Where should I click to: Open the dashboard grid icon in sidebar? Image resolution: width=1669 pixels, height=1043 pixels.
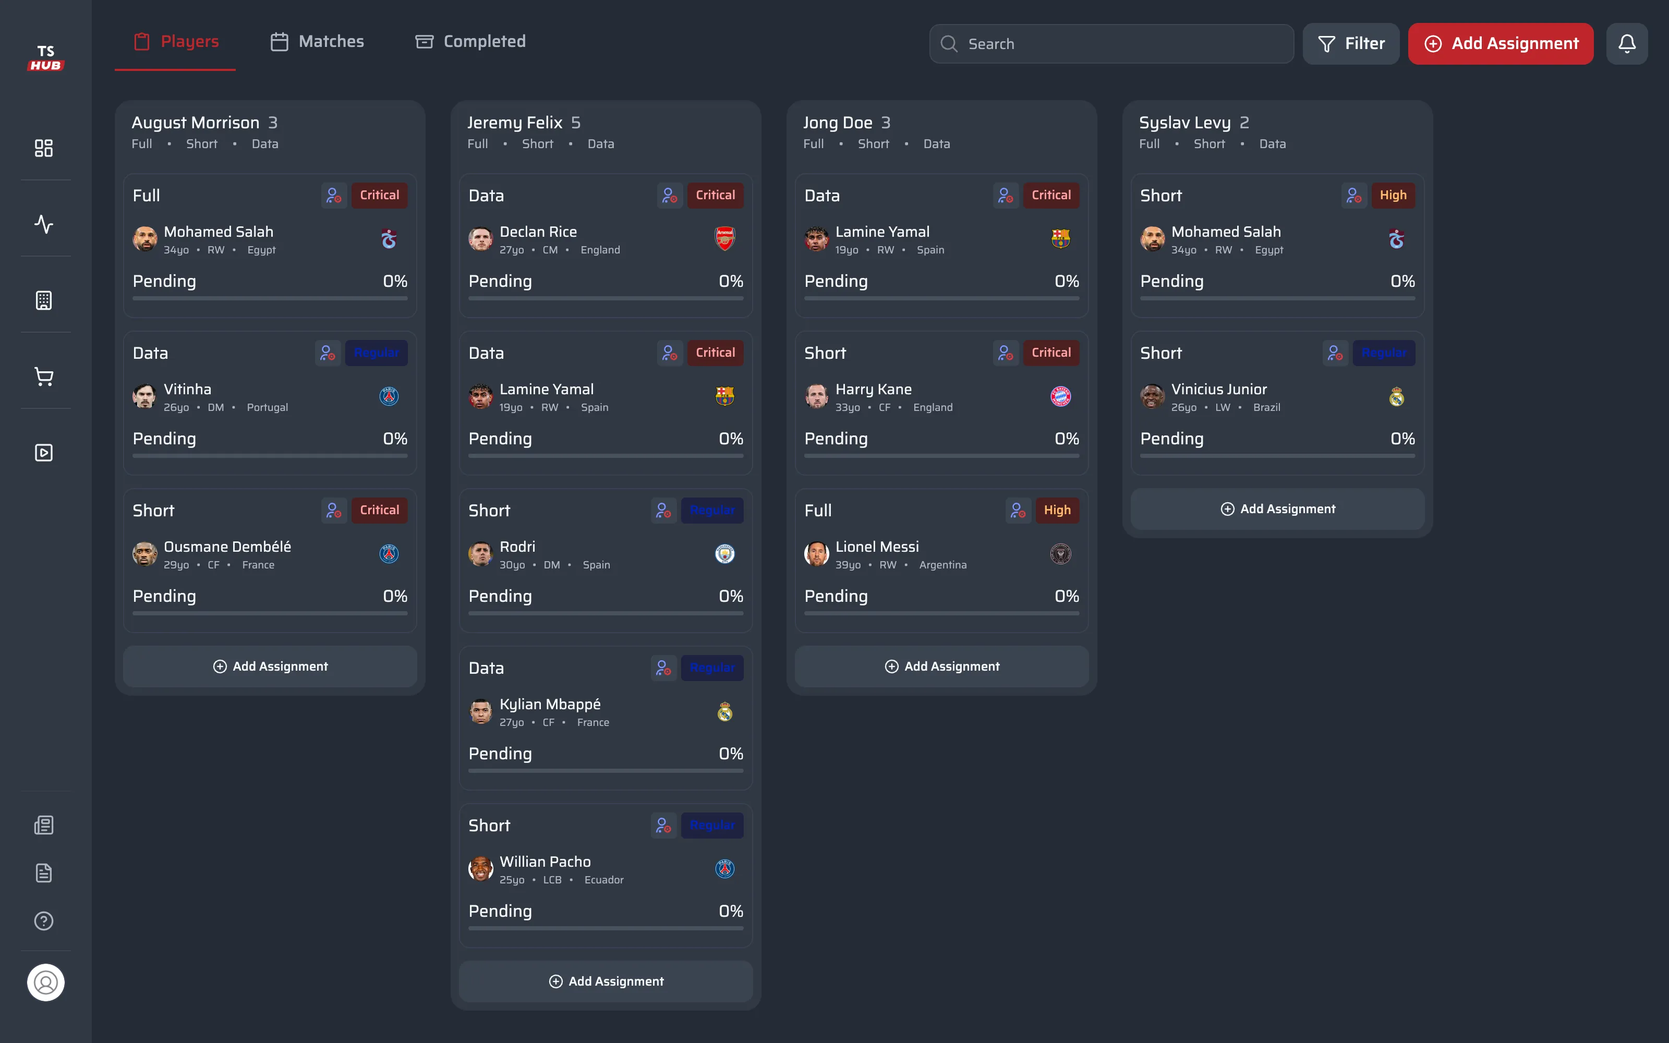(x=44, y=148)
